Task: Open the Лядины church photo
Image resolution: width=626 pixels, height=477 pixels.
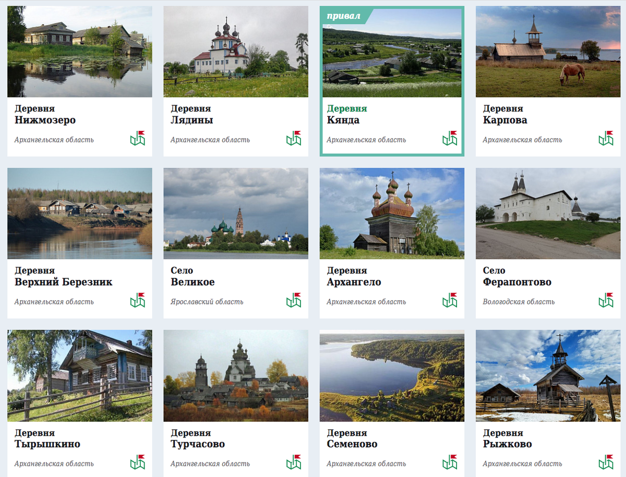Action: (x=236, y=52)
